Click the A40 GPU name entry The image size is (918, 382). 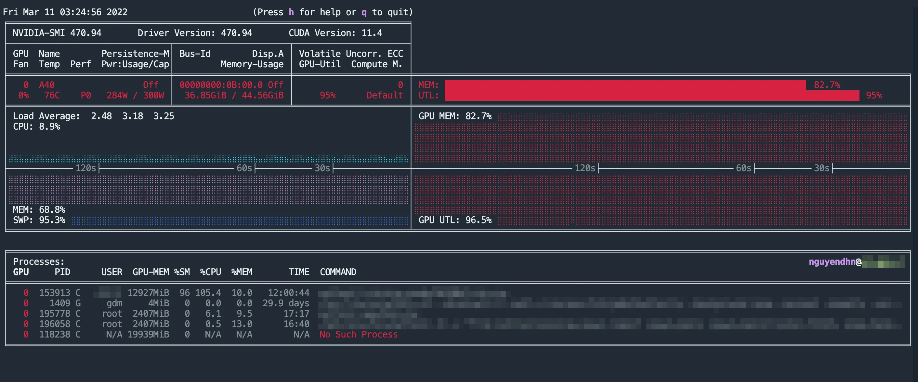point(47,85)
